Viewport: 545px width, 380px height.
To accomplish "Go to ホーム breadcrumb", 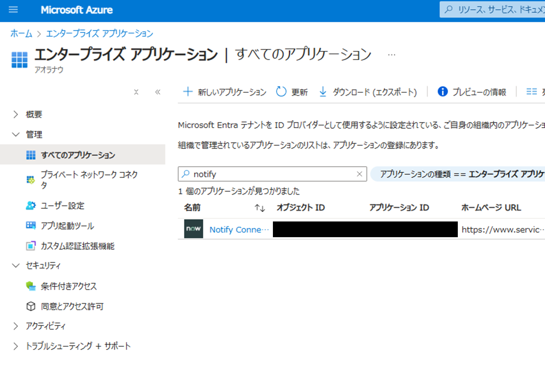I will tap(21, 33).
